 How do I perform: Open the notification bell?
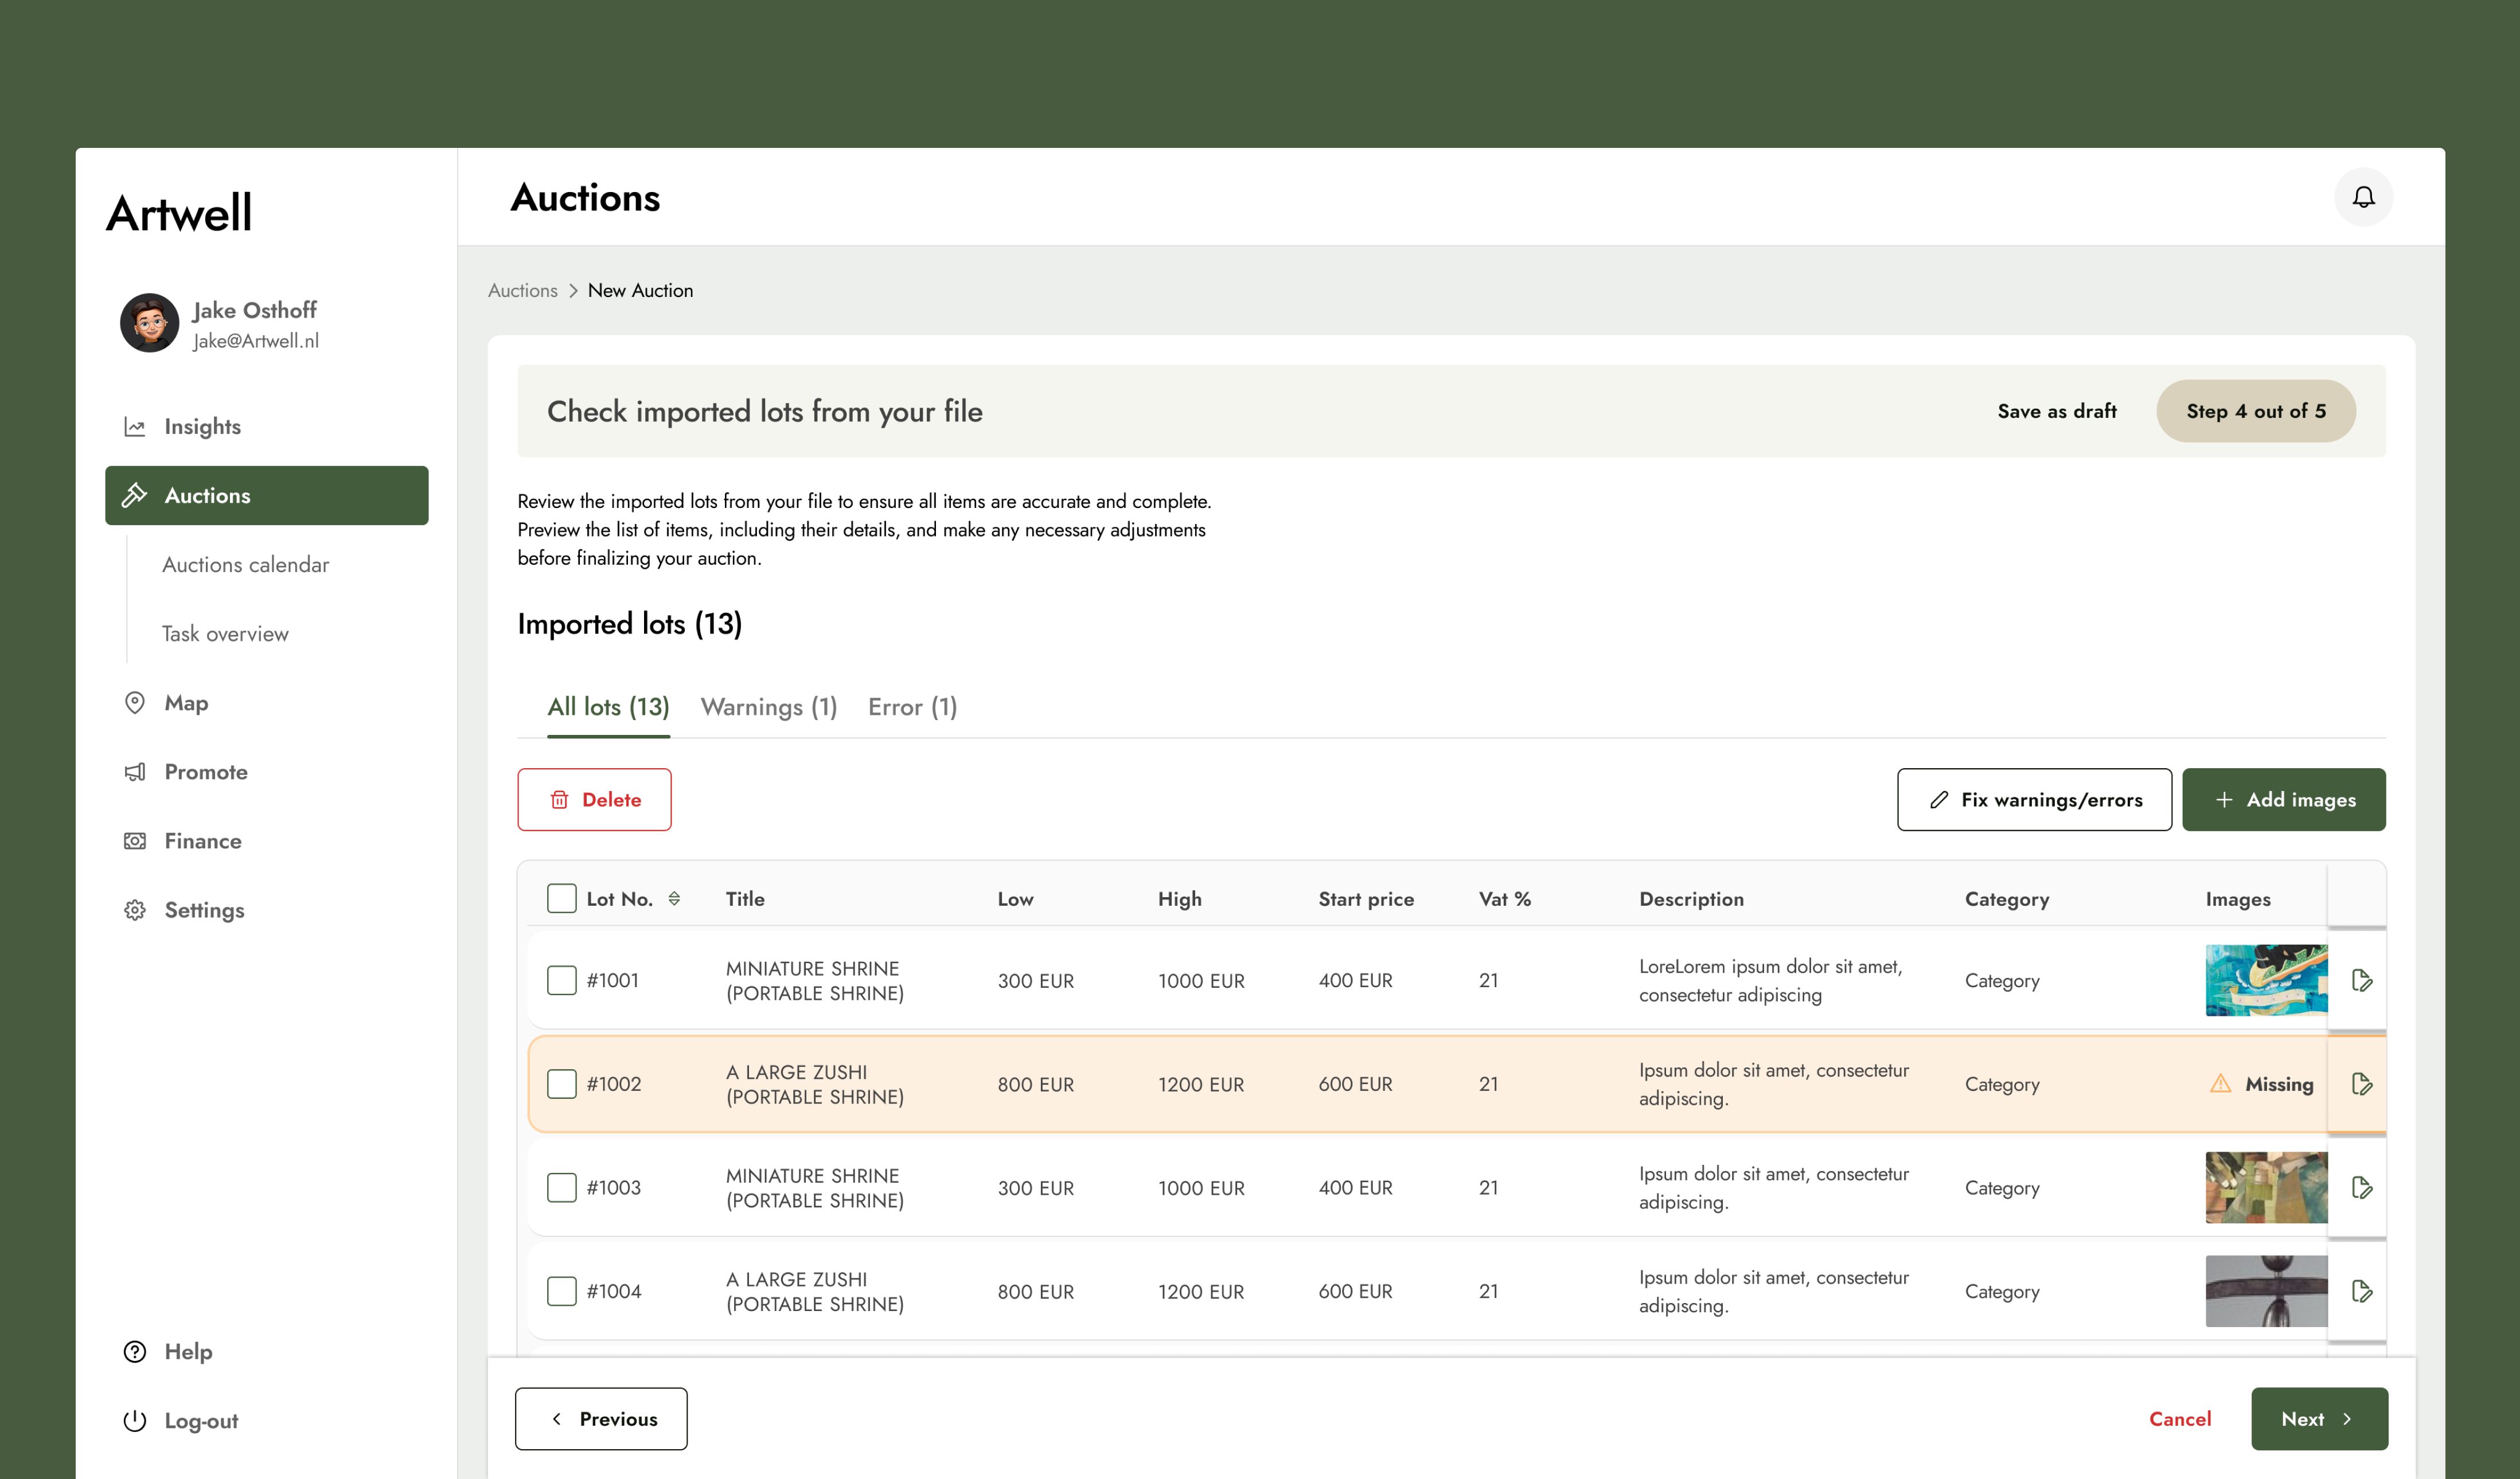pos(2364,197)
